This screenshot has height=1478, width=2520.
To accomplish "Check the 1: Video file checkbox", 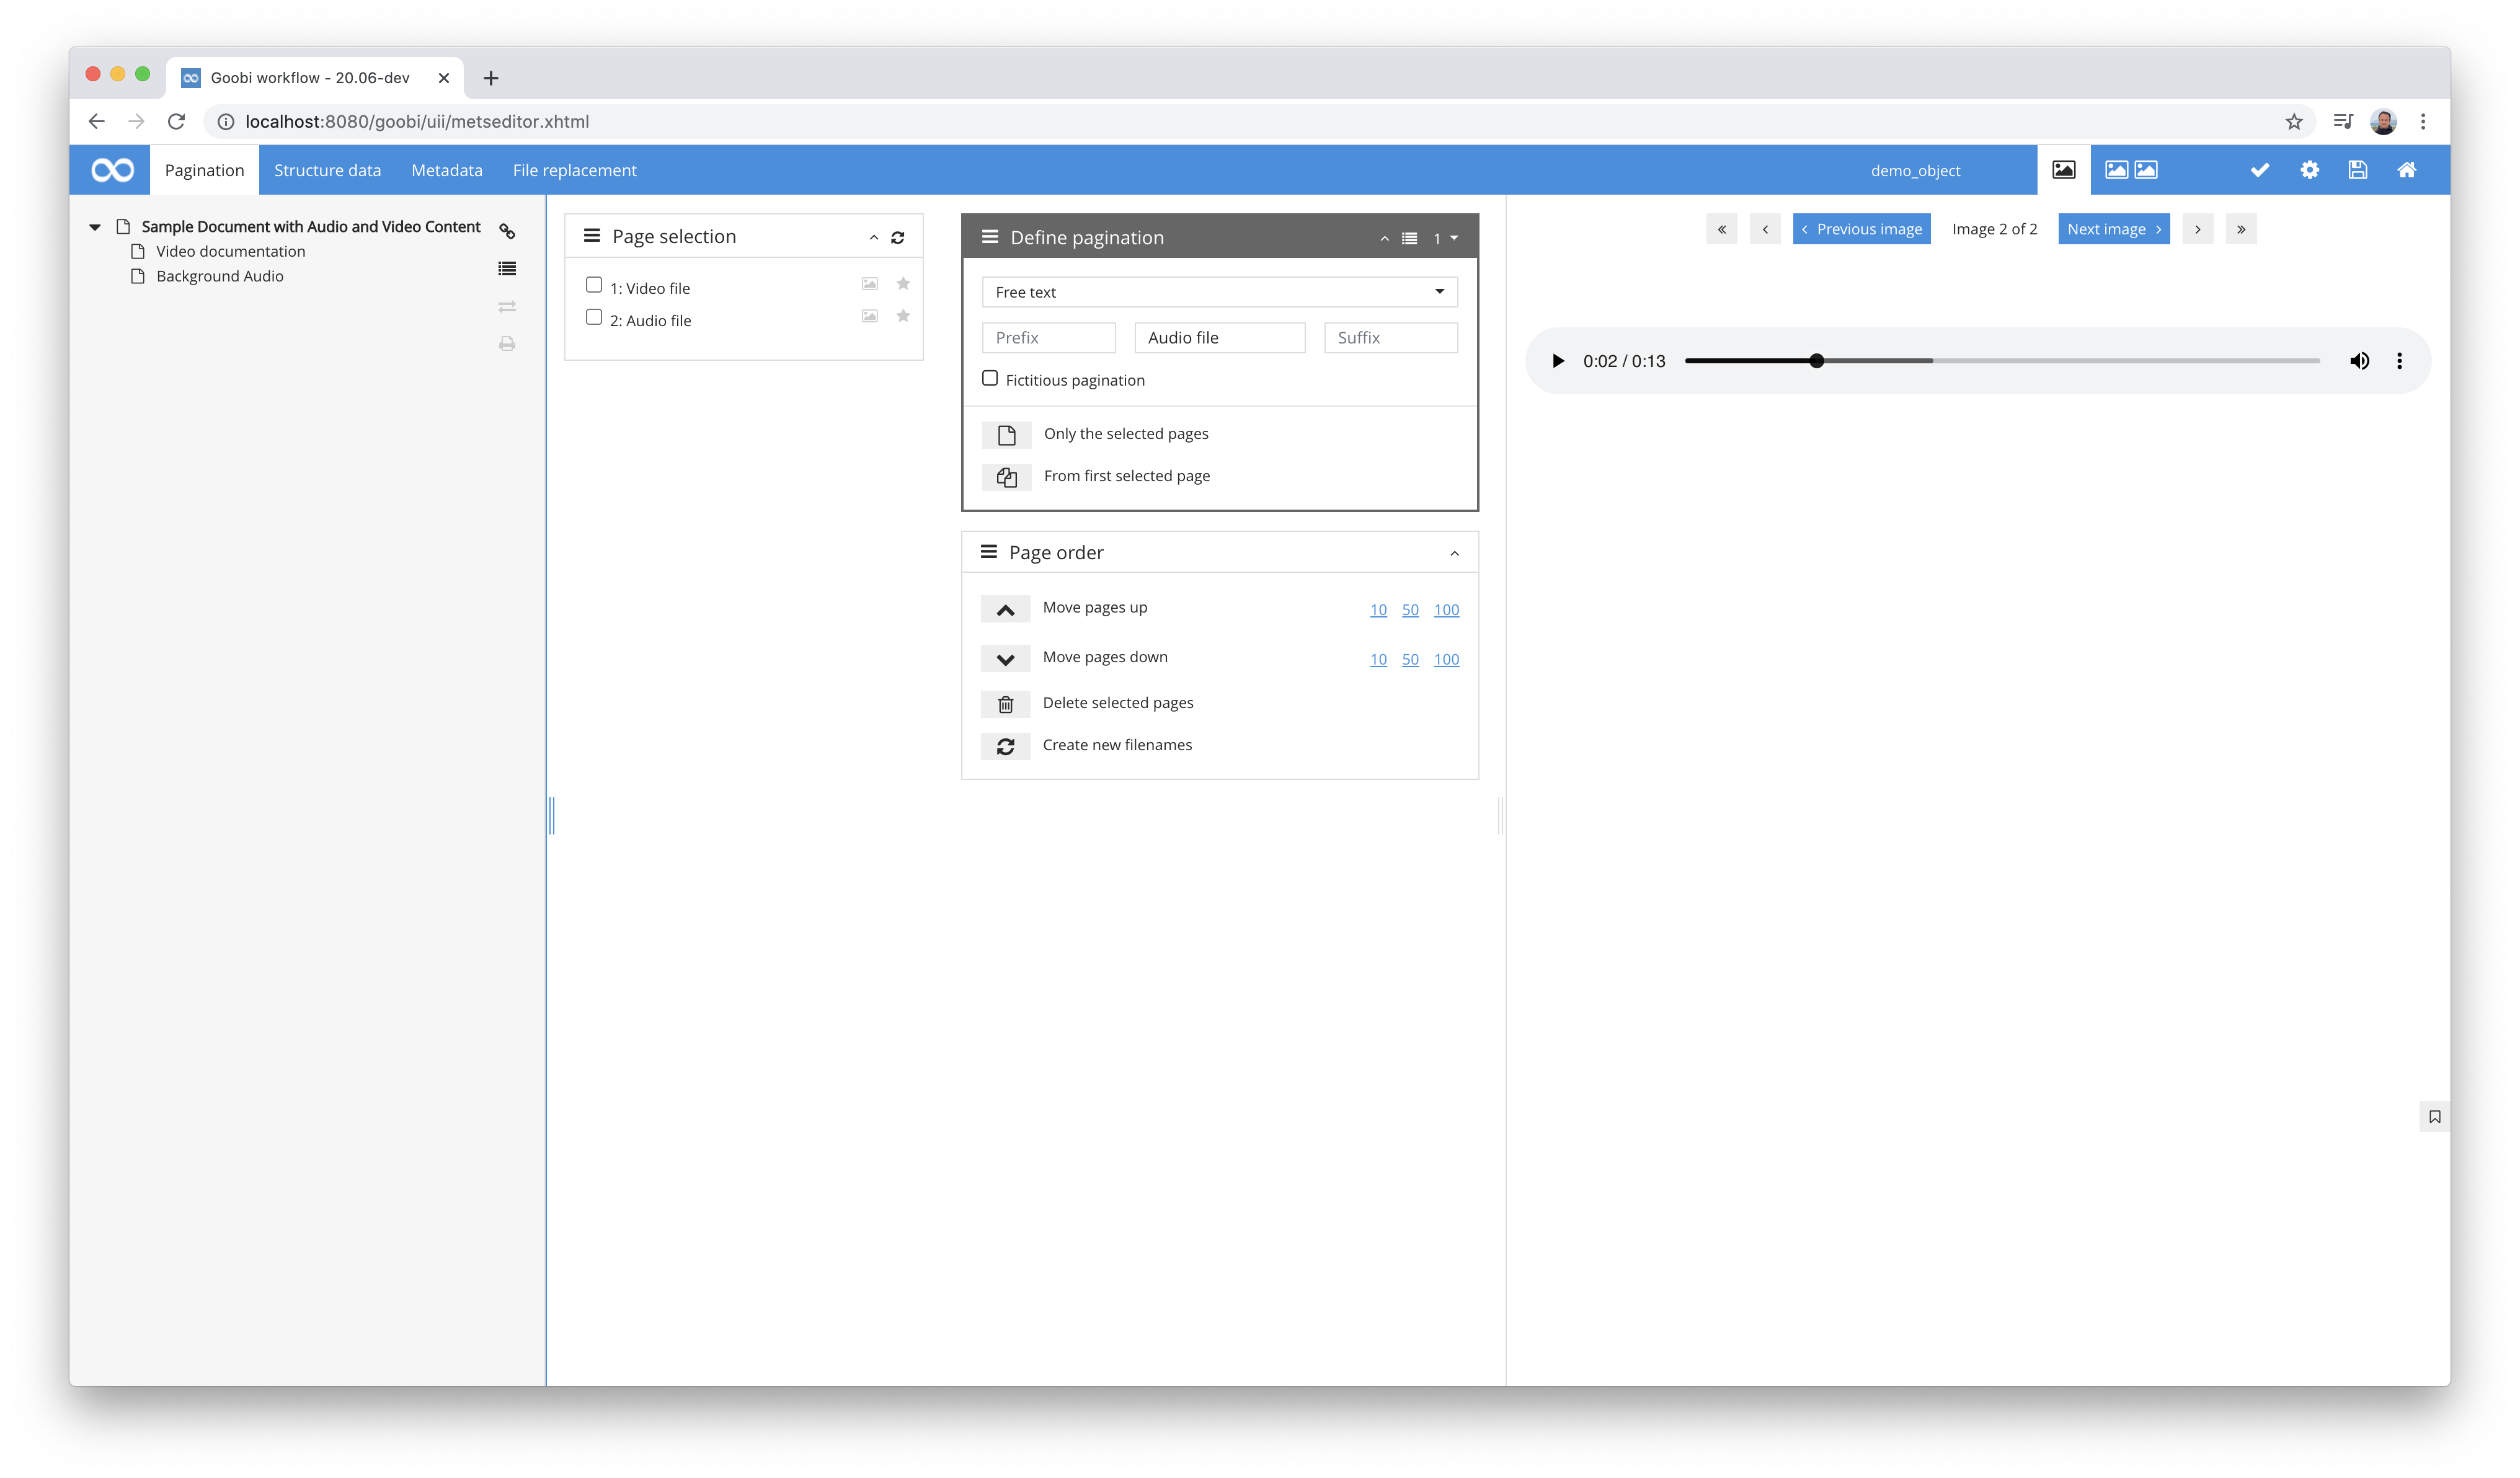I will click(x=593, y=285).
